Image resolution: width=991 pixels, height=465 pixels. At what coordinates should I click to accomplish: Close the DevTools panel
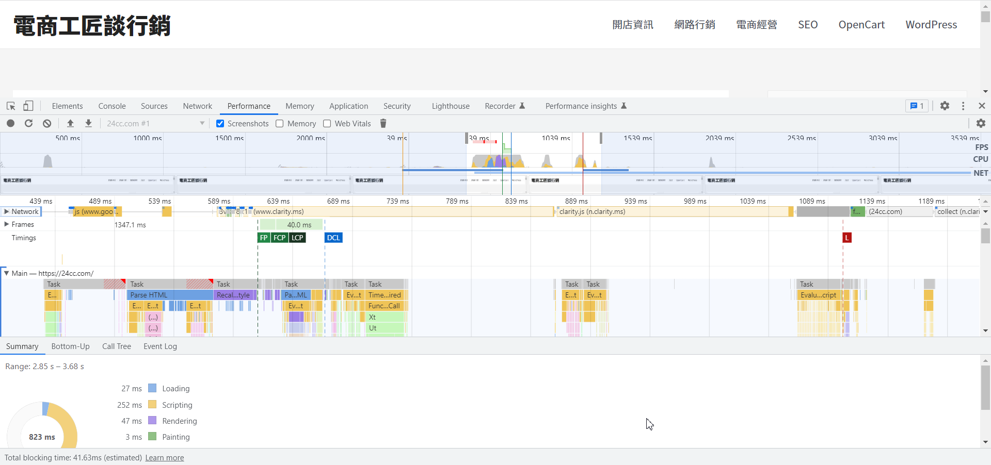(982, 106)
